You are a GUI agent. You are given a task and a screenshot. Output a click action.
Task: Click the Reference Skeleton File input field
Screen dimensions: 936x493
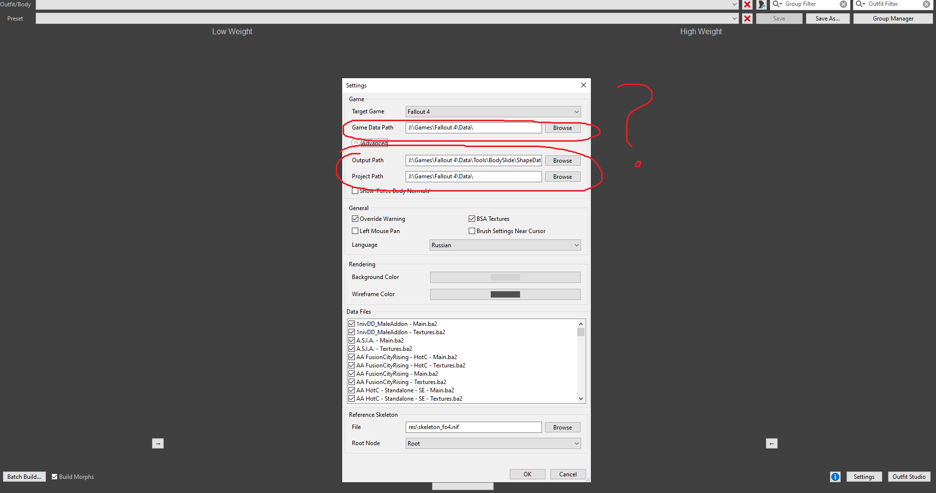[473, 427]
